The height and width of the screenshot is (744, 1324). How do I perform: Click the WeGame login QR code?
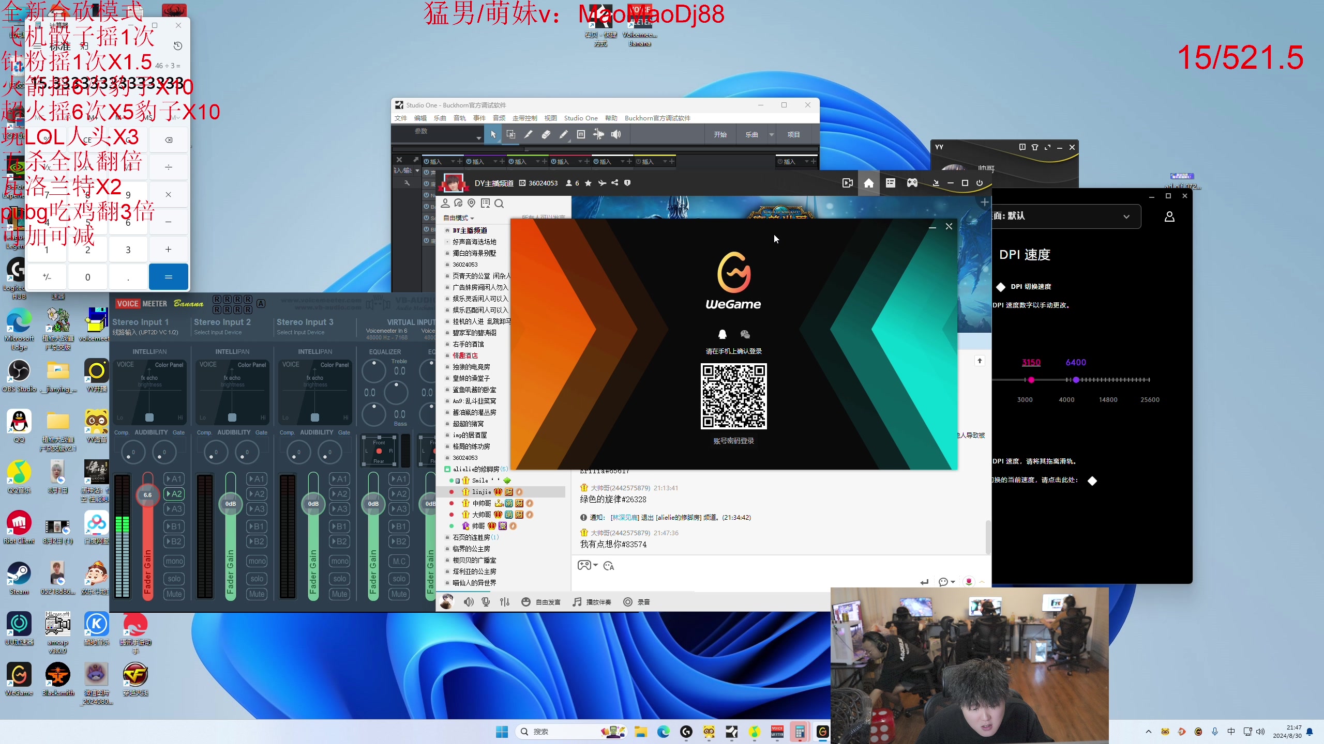(733, 396)
